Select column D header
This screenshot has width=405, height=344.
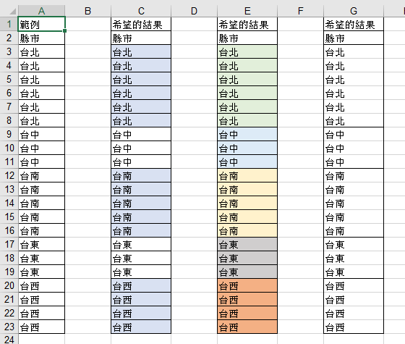[194, 11]
